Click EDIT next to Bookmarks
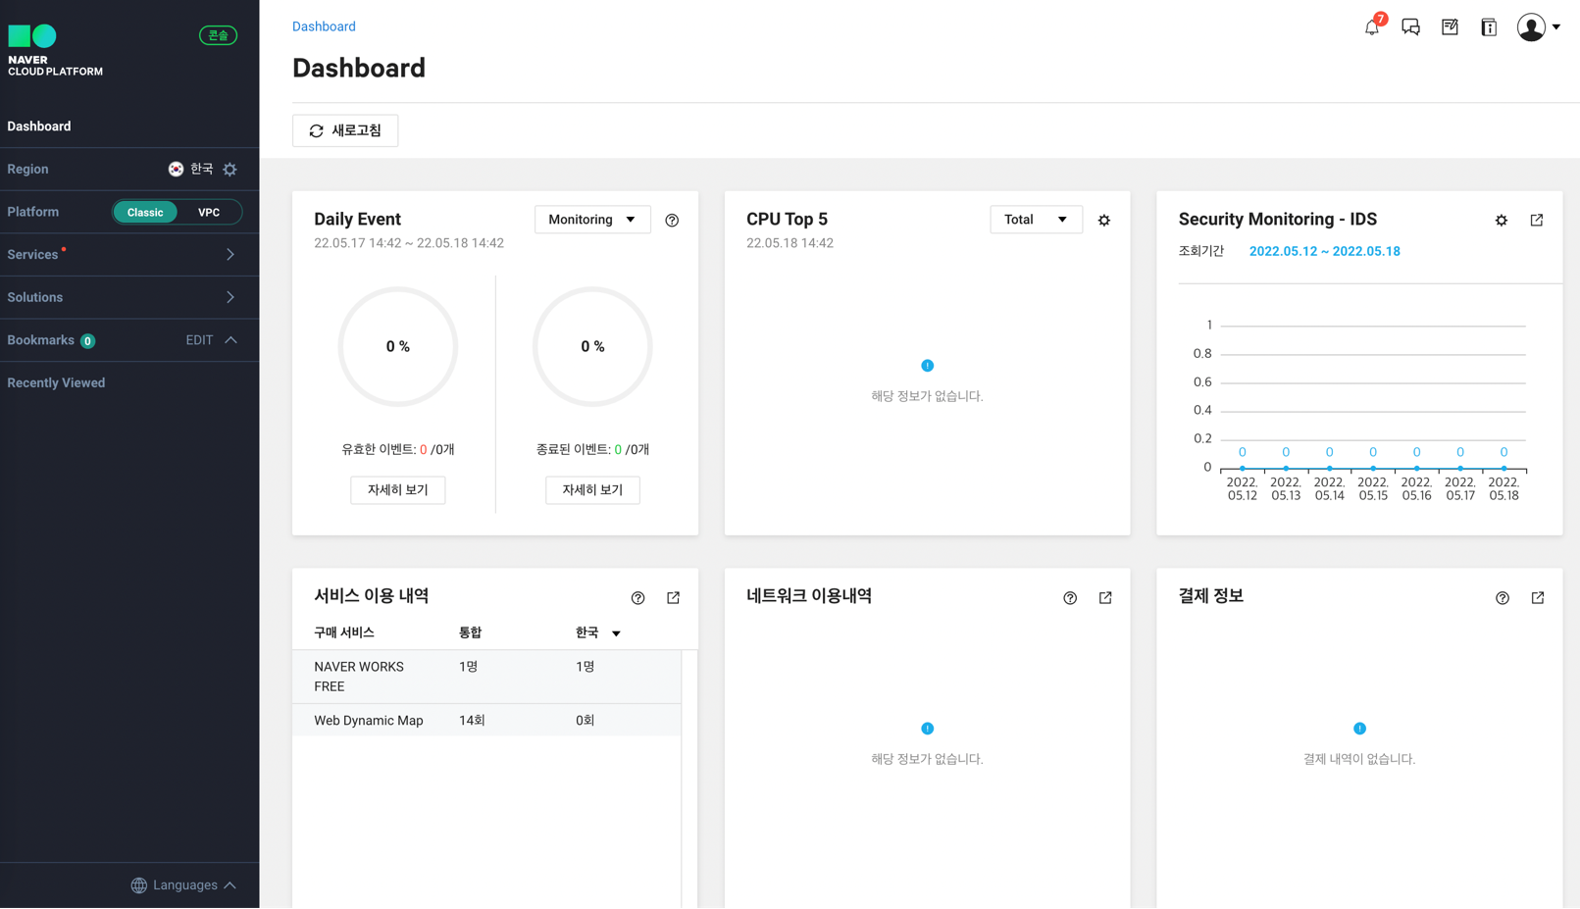1580x909 pixels. point(199,339)
